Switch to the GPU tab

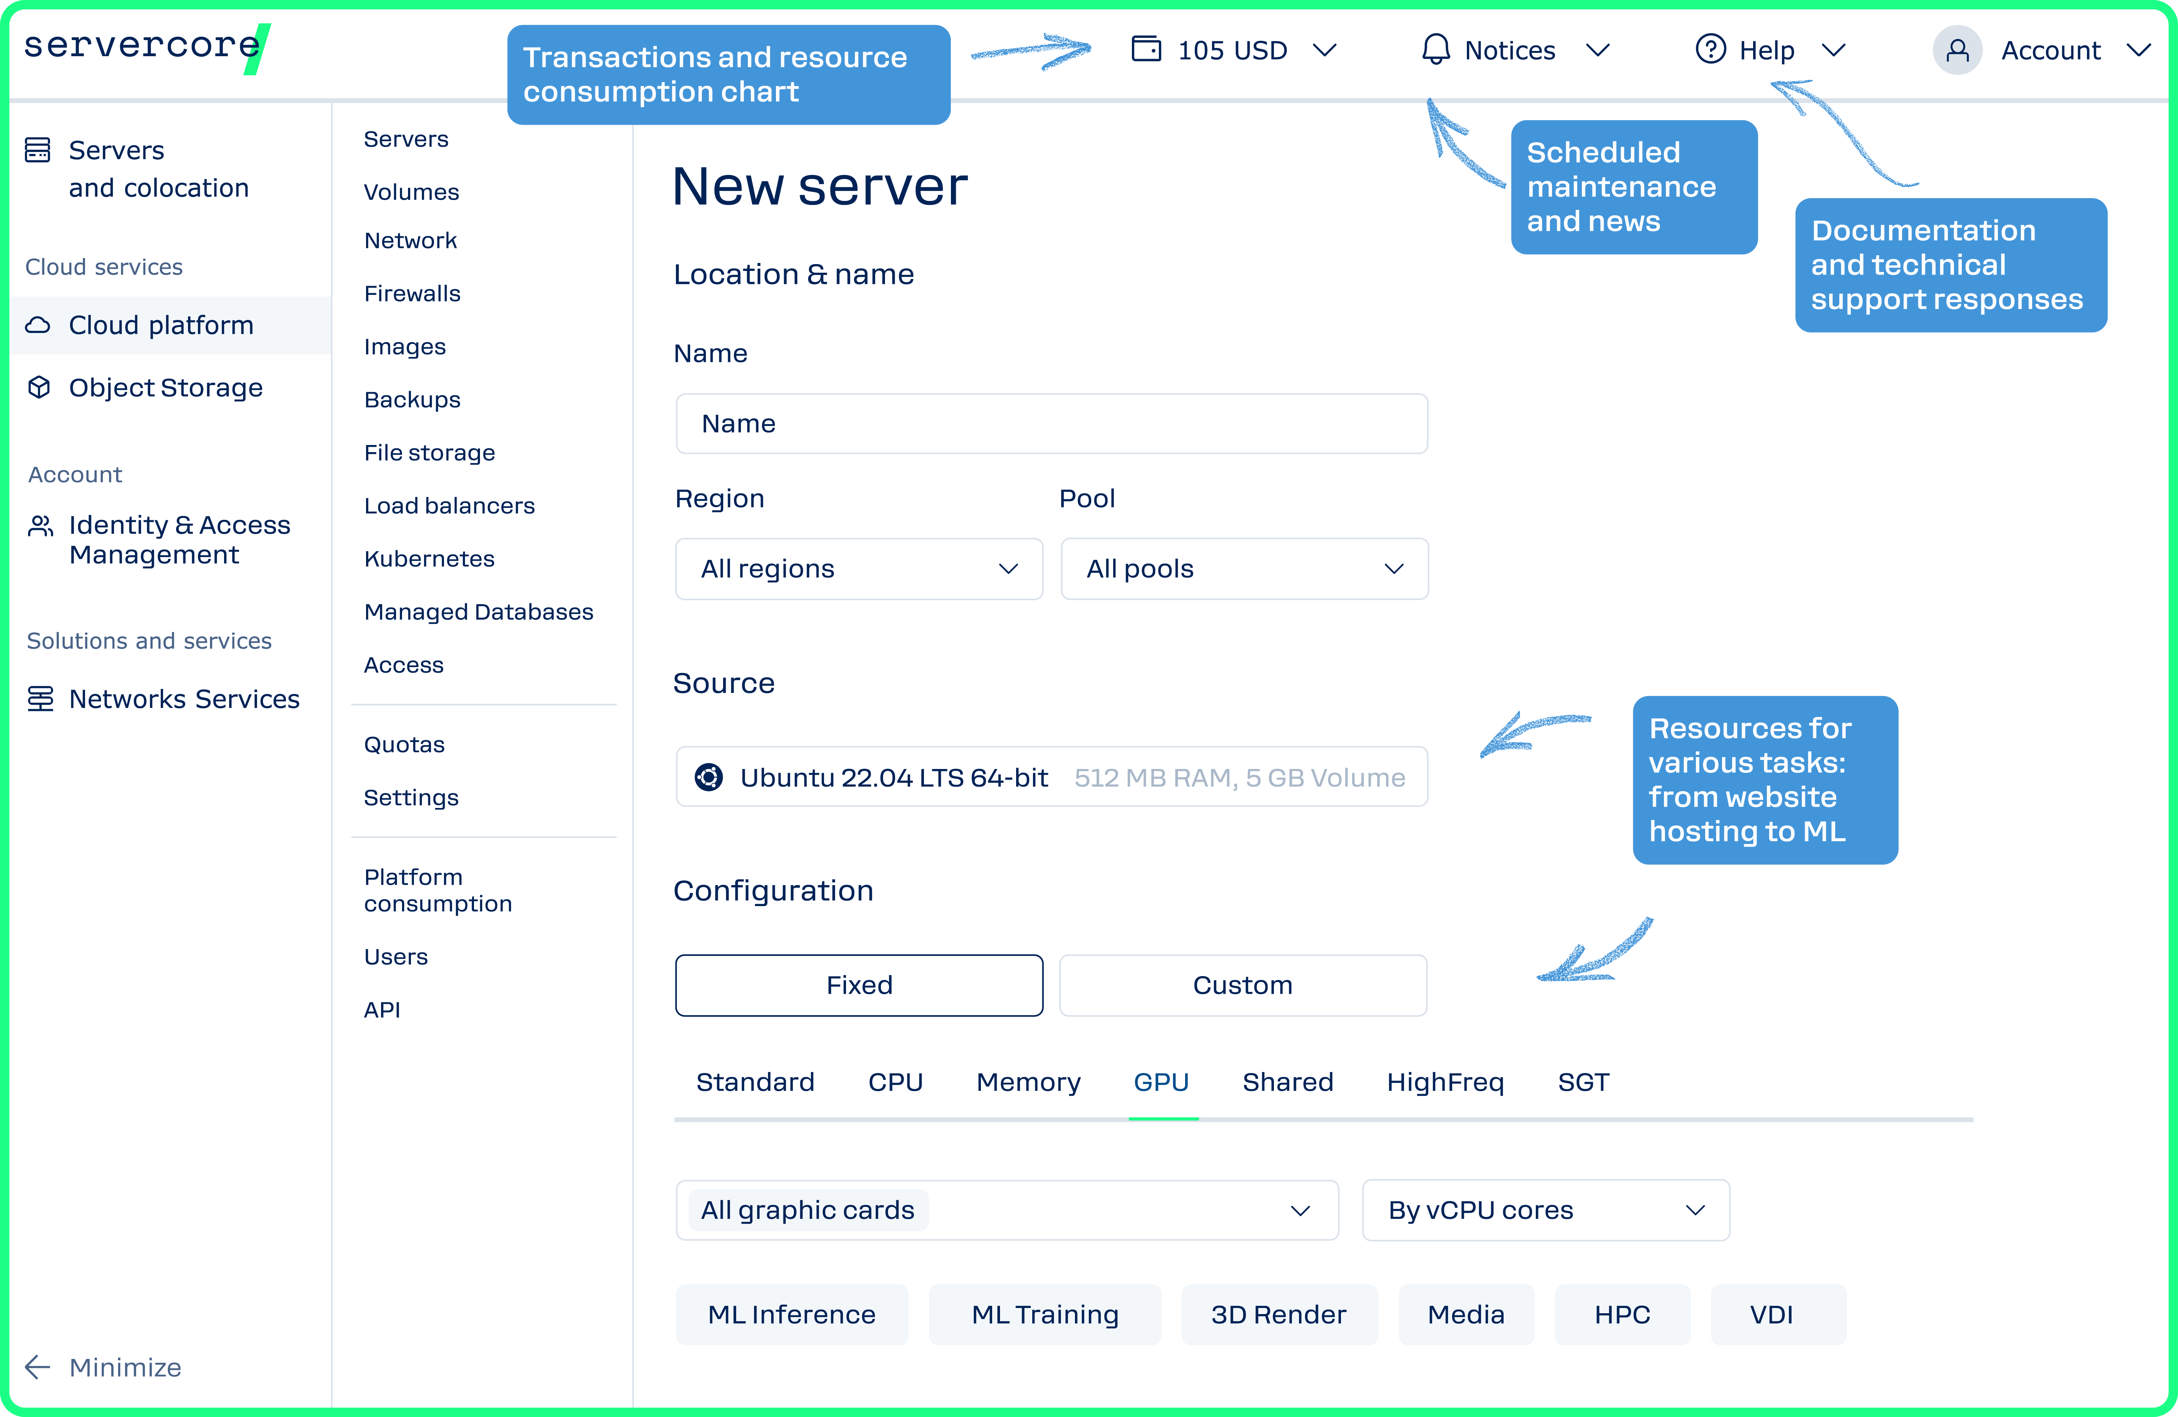pos(1161,1082)
